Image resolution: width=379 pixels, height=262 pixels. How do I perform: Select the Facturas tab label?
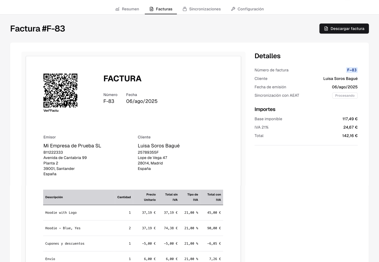164,9
